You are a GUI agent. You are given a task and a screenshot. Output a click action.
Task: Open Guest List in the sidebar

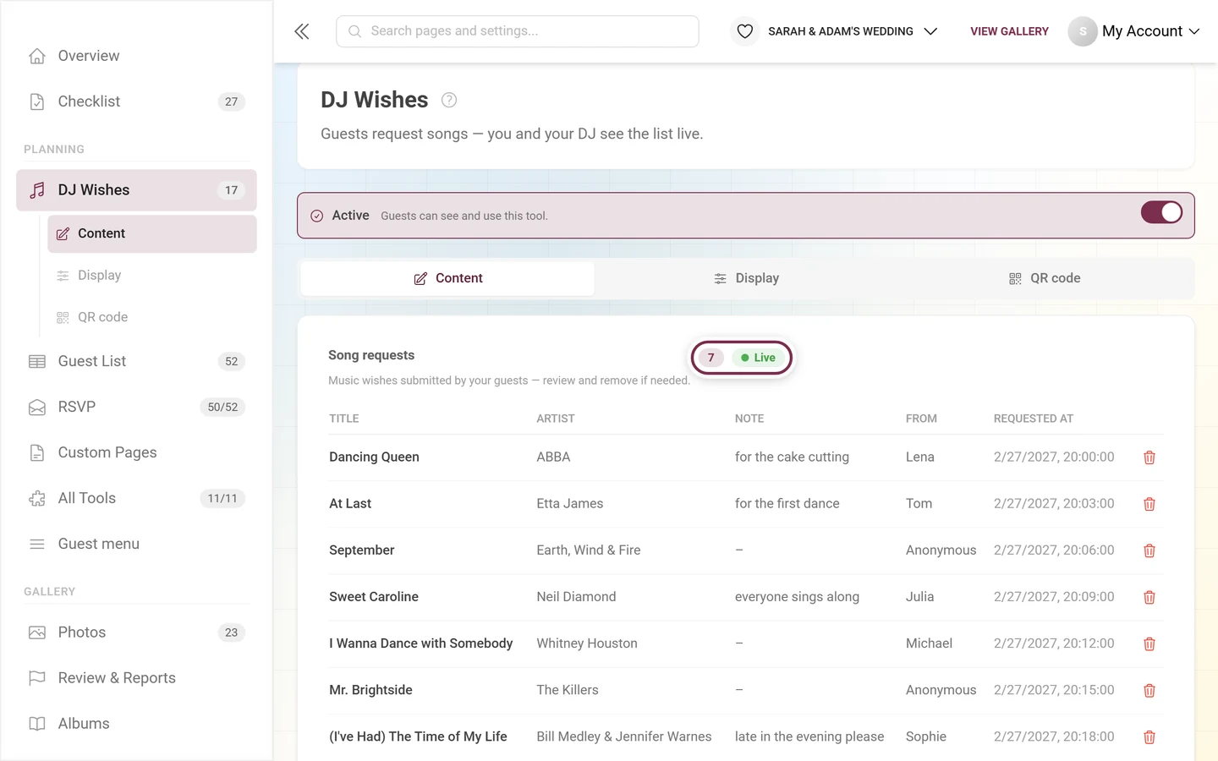[x=136, y=361]
